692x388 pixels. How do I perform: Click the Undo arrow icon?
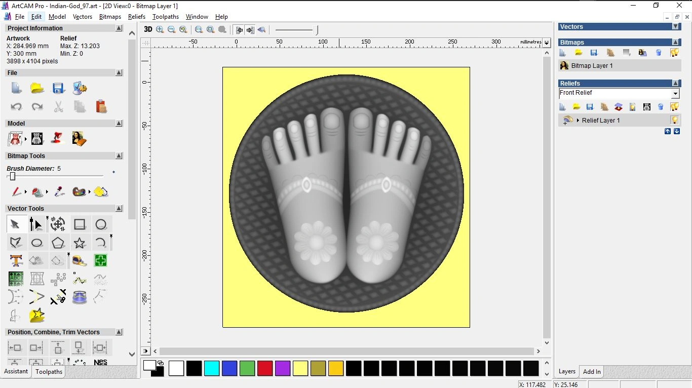pyautogui.click(x=16, y=106)
